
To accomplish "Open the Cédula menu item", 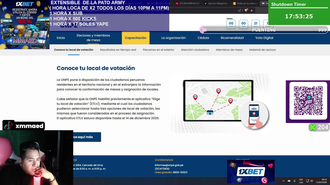I will 203,38.
